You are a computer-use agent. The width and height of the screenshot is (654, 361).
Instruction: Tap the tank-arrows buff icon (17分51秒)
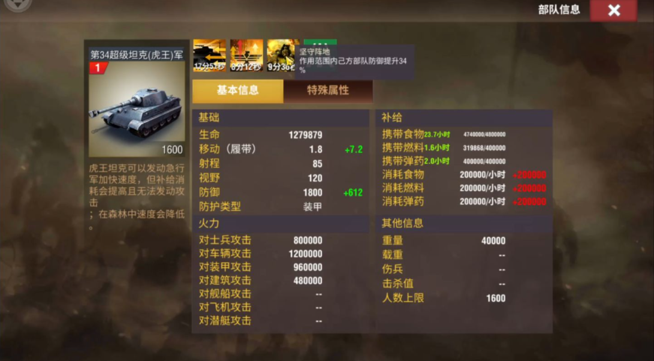point(209,56)
